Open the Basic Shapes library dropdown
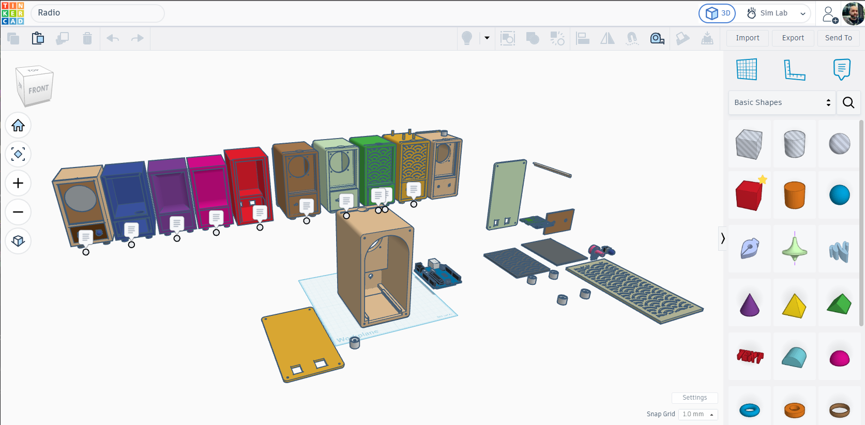Viewport: 865px width, 425px height. [x=782, y=102]
